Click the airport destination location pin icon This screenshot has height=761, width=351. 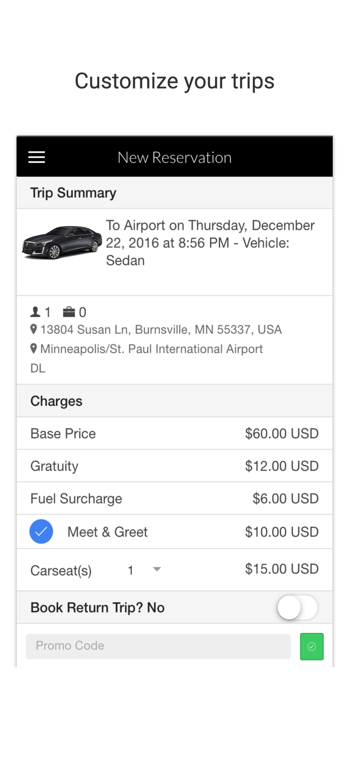(x=33, y=349)
